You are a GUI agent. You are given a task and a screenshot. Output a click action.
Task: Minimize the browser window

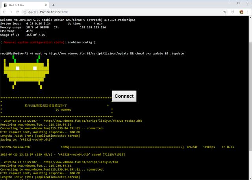click(230, 3)
